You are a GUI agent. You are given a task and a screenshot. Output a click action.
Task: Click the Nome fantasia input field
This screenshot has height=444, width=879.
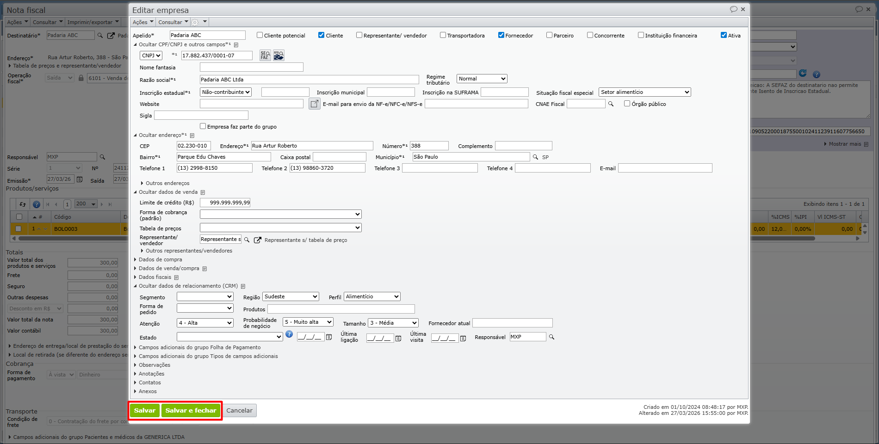(x=251, y=68)
